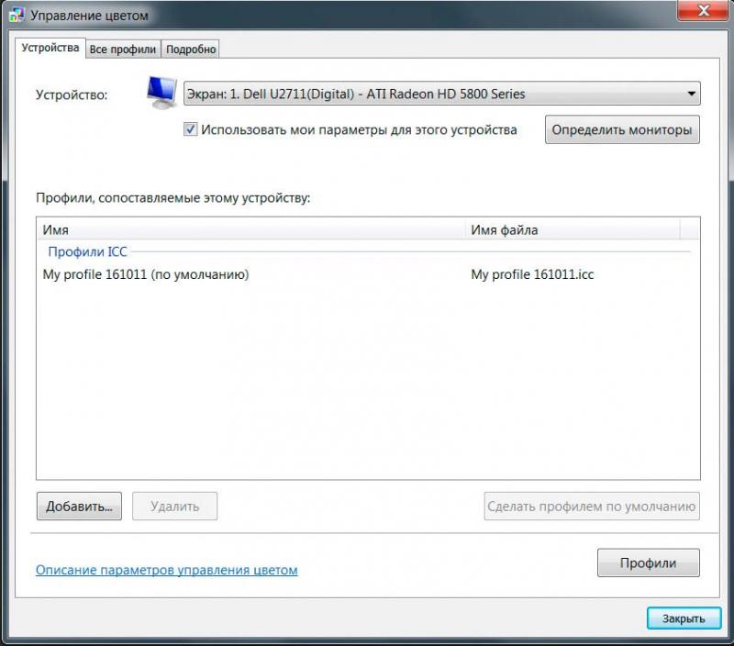734x646 pixels.
Task: Select the 'Устройства' tab
Action: 50,48
